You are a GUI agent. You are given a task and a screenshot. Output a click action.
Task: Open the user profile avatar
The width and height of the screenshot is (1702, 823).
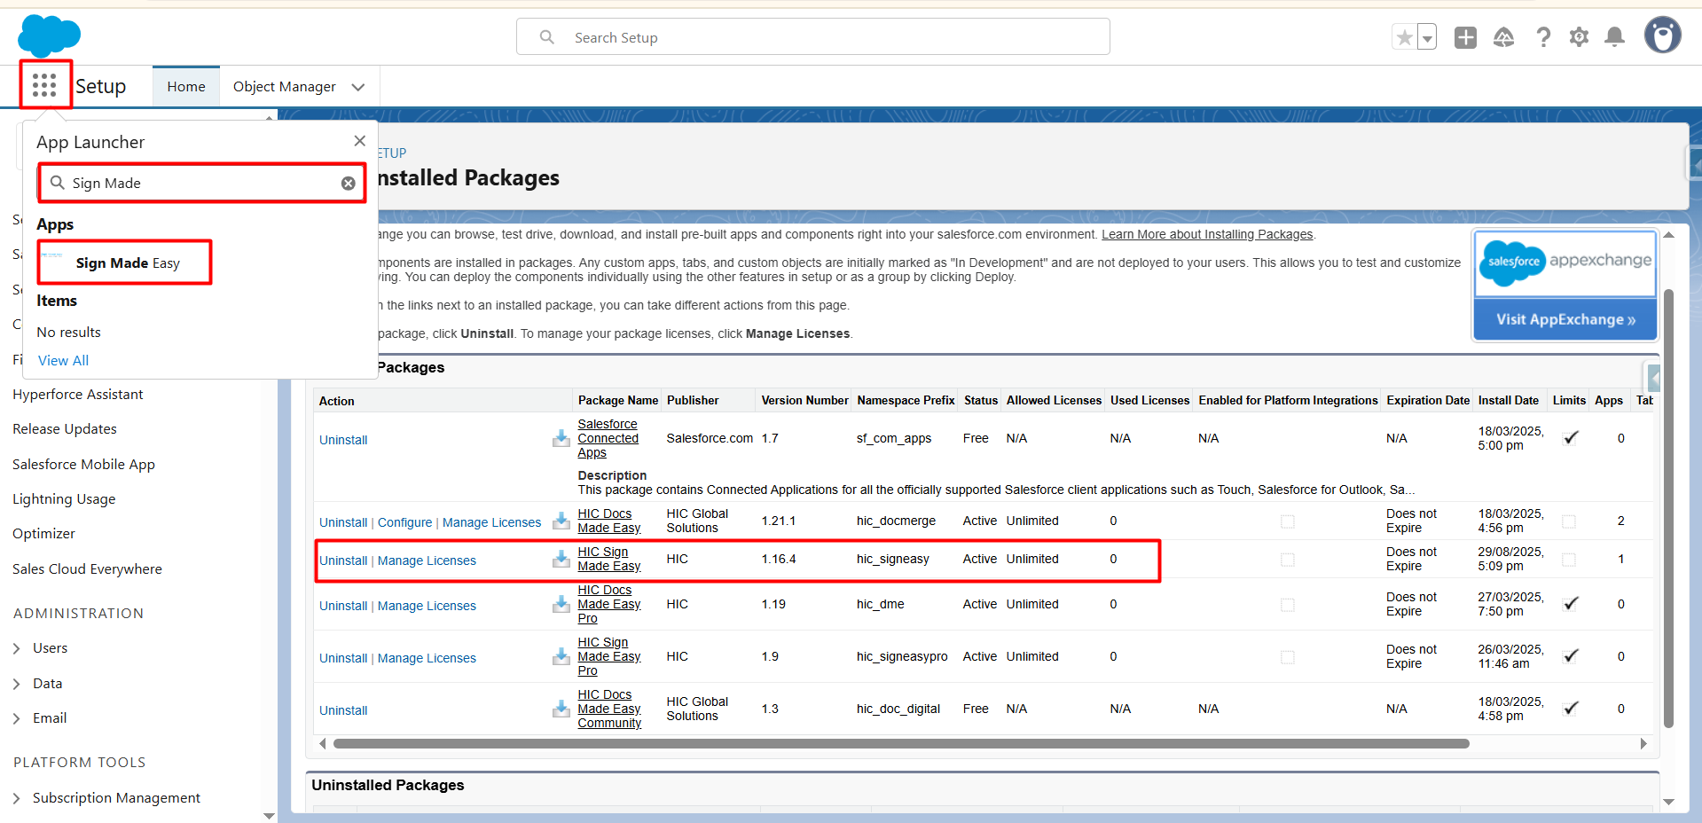(x=1662, y=36)
